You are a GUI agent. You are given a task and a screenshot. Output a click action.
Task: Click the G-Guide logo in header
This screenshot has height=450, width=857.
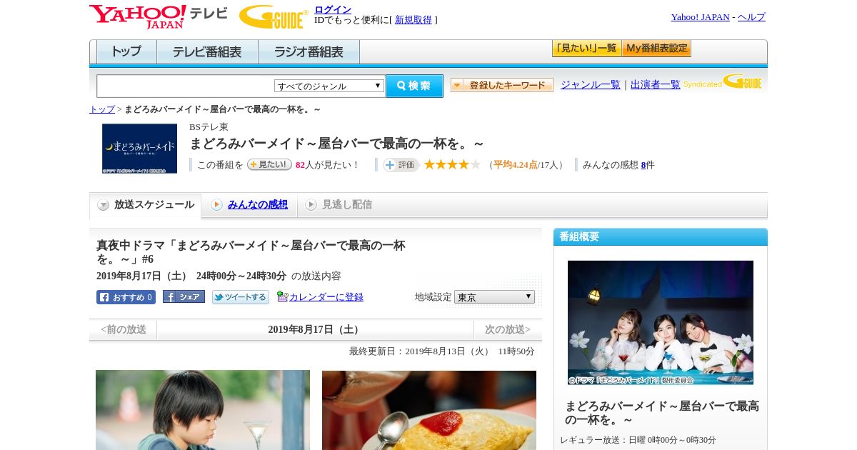tap(274, 16)
